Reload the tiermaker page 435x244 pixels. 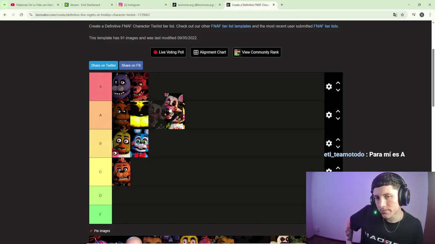(x=21, y=15)
